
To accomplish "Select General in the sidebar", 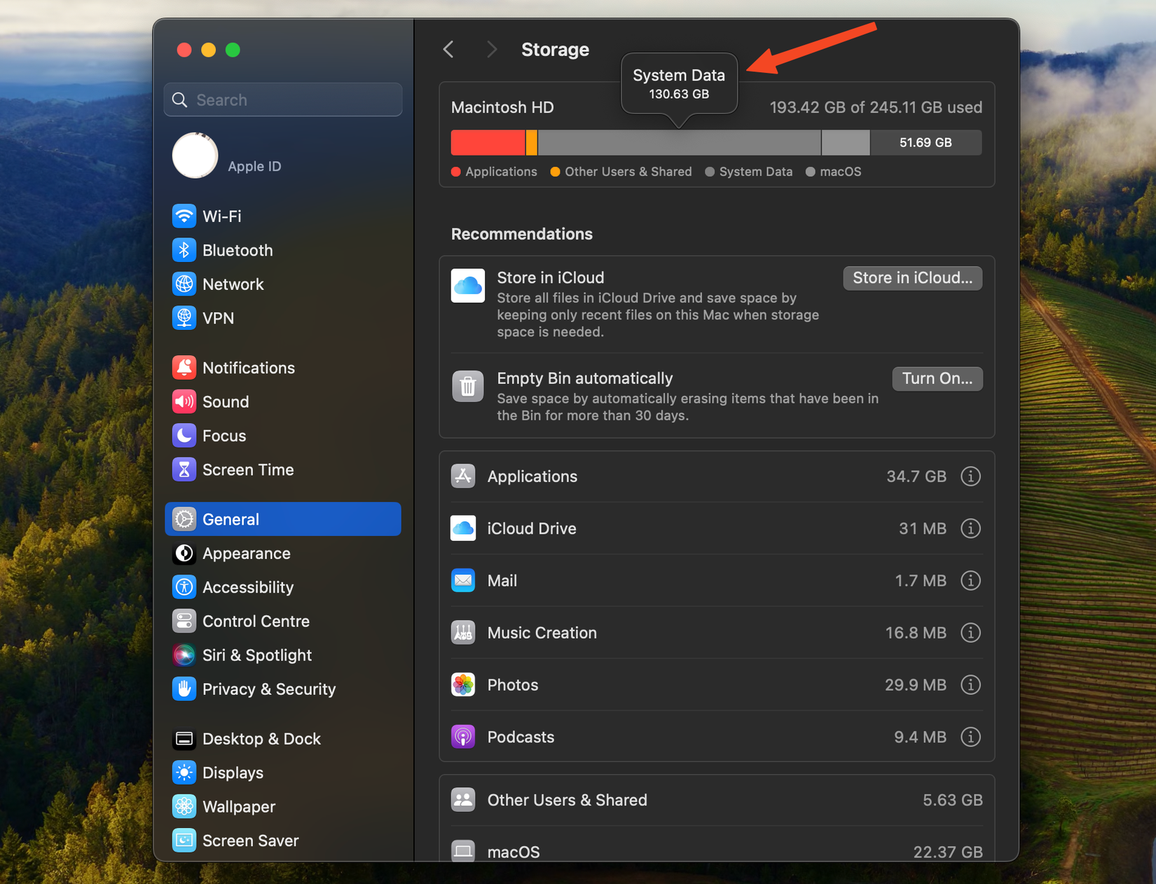I will point(283,519).
